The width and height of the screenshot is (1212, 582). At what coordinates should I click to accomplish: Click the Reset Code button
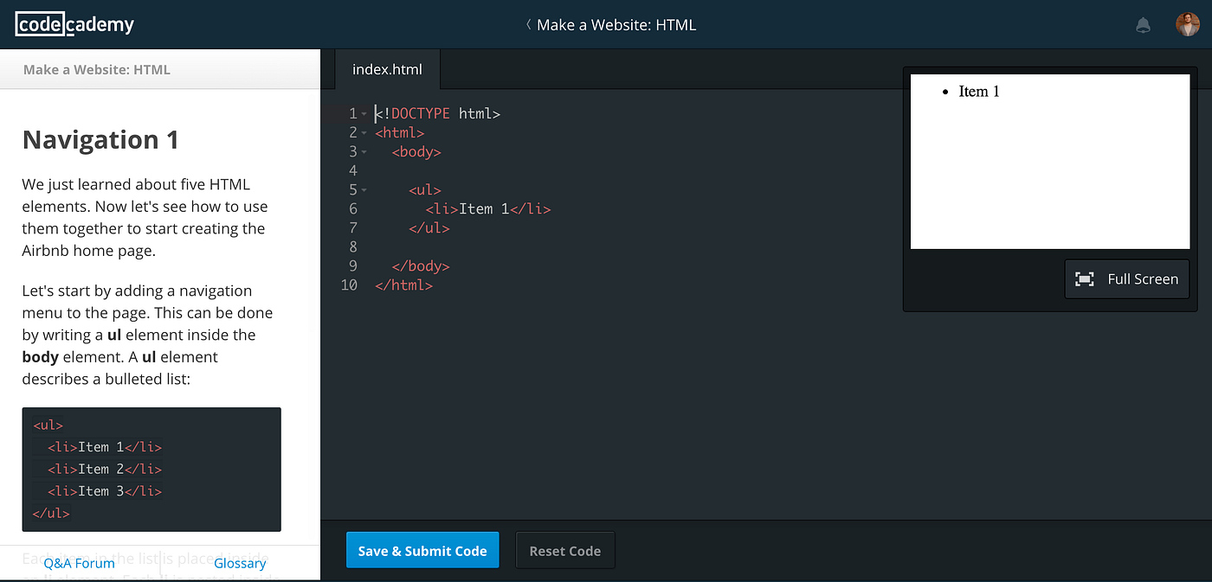coord(564,550)
